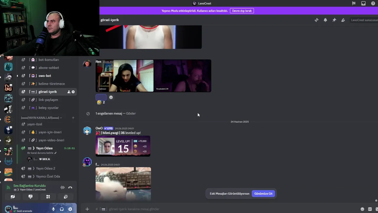Open the orange E server icon
378x213 pixels.
(x=8, y=119)
